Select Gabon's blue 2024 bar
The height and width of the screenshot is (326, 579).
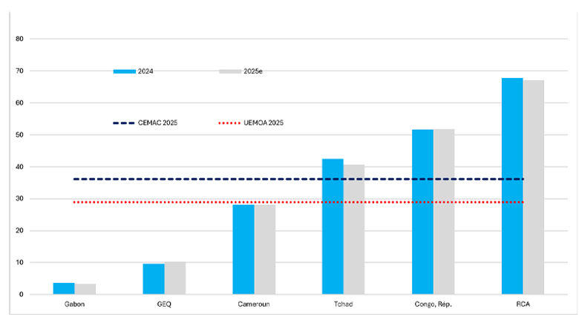64,289
